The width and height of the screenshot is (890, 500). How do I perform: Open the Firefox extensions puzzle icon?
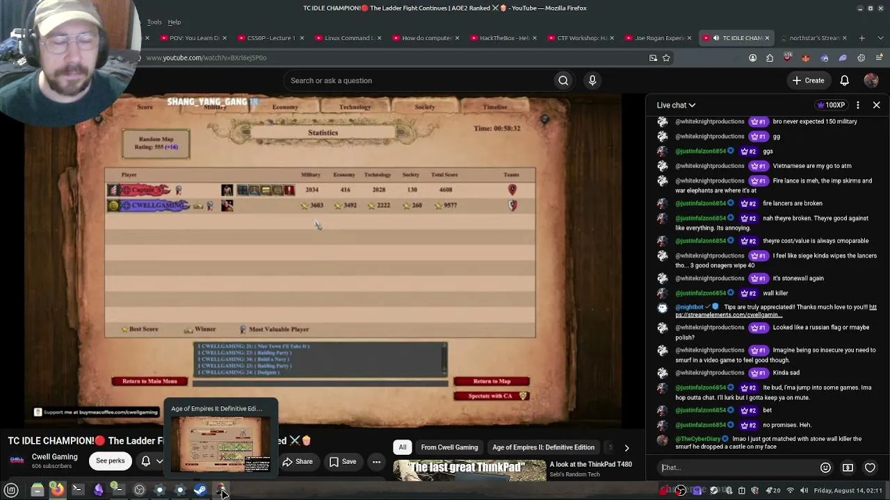(770, 58)
